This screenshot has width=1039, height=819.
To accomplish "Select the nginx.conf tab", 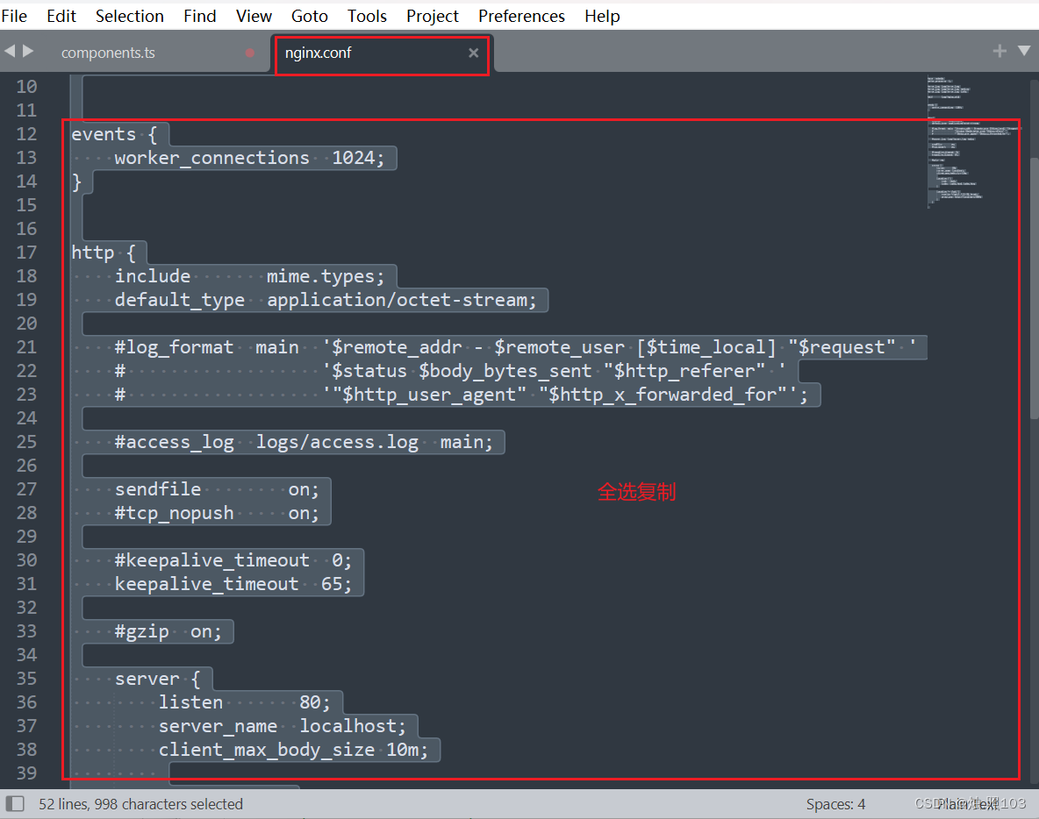I will pyautogui.click(x=318, y=53).
